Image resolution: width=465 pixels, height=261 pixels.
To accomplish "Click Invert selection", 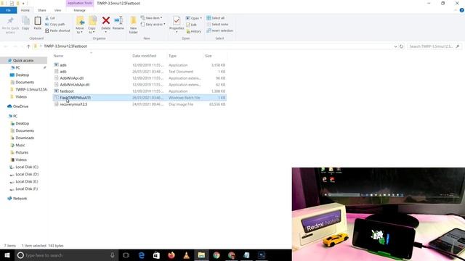I will click(x=219, y=30).
